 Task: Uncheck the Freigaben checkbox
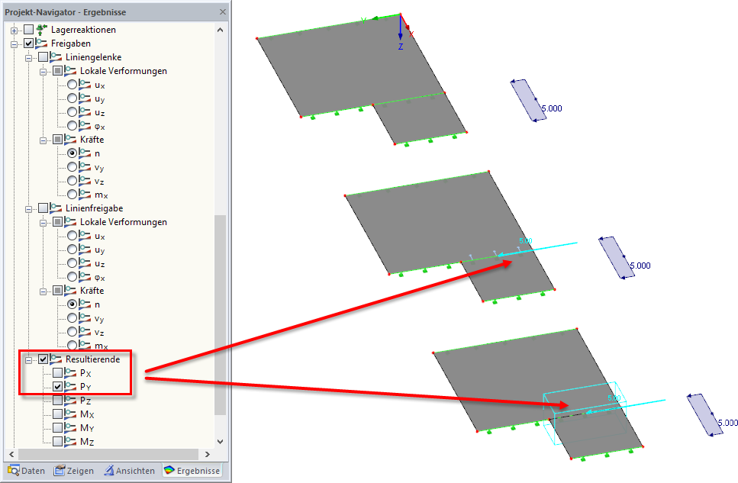[29, 43]
